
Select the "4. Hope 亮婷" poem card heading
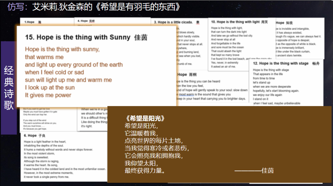click(86, 21)
